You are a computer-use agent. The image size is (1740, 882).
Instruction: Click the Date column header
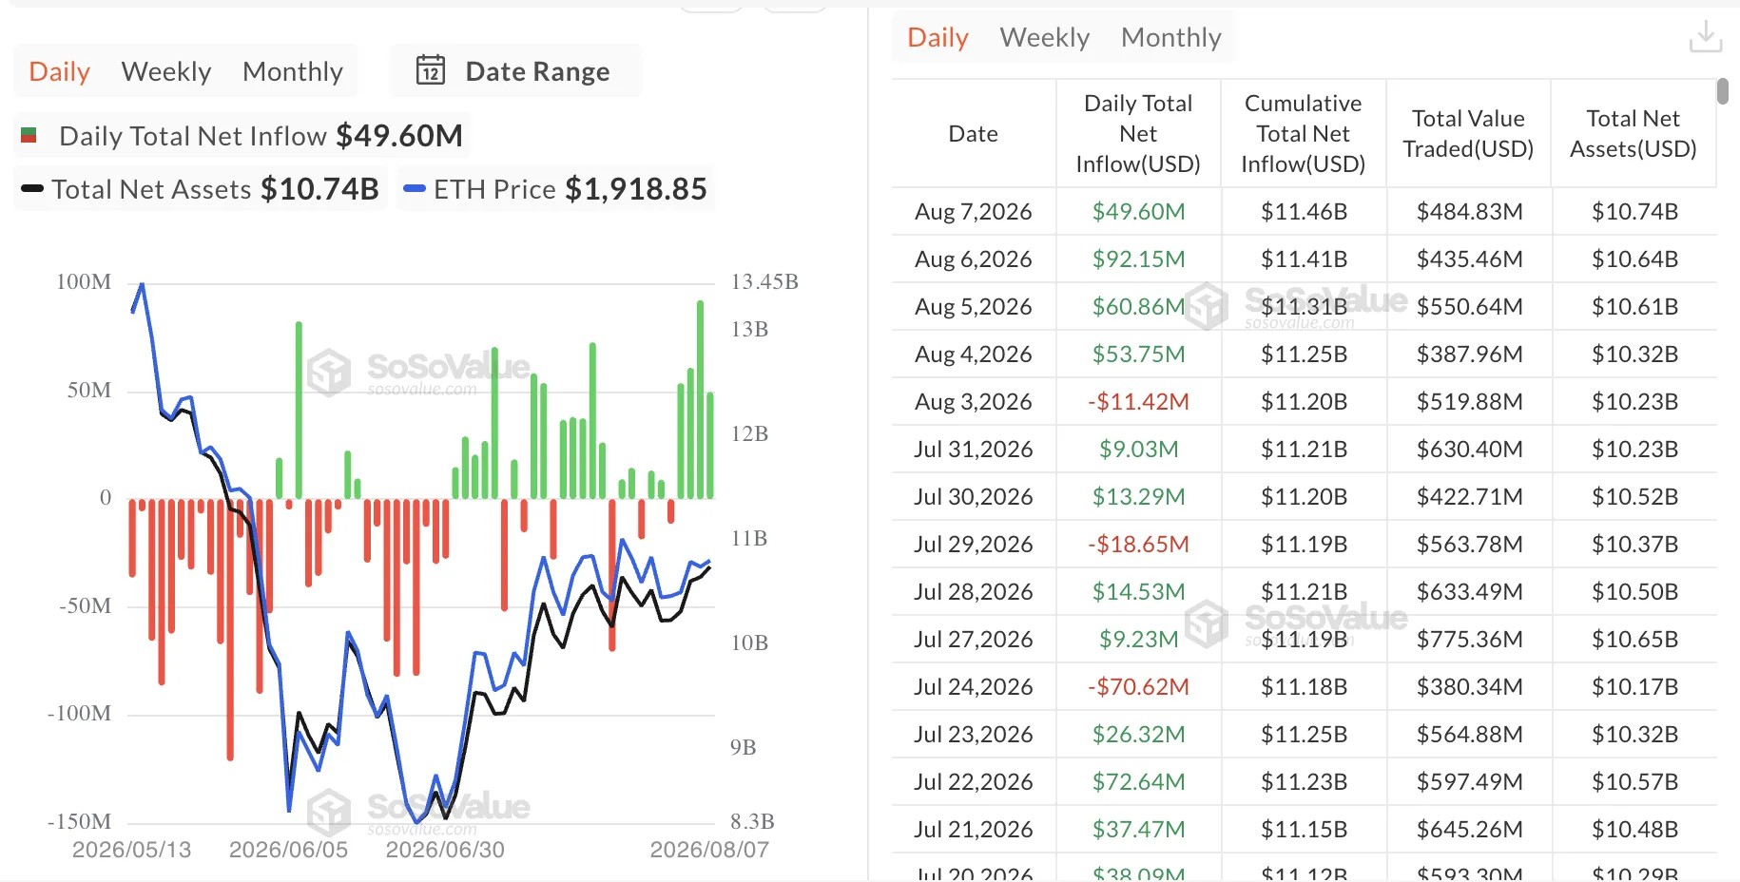pyautogui.click(x=974, y=134)
